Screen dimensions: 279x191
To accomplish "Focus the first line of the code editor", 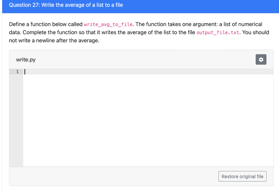I will pyautogui.click(x=148, y=71).
